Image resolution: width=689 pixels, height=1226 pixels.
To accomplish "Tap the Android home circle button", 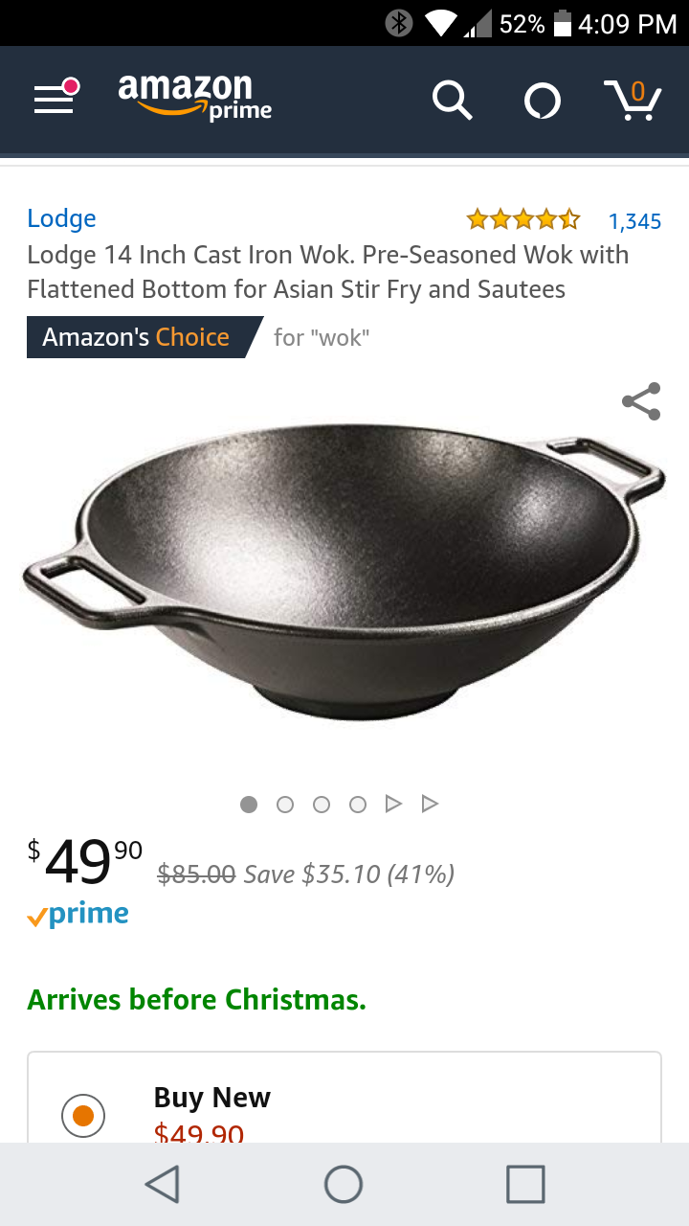I will (344, 1184).
